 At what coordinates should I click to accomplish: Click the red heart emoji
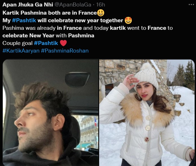point(63,43)
